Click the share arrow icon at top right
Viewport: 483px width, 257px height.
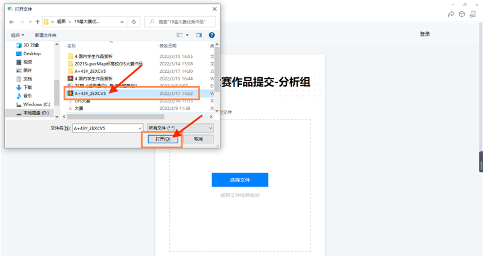(451, 14)
